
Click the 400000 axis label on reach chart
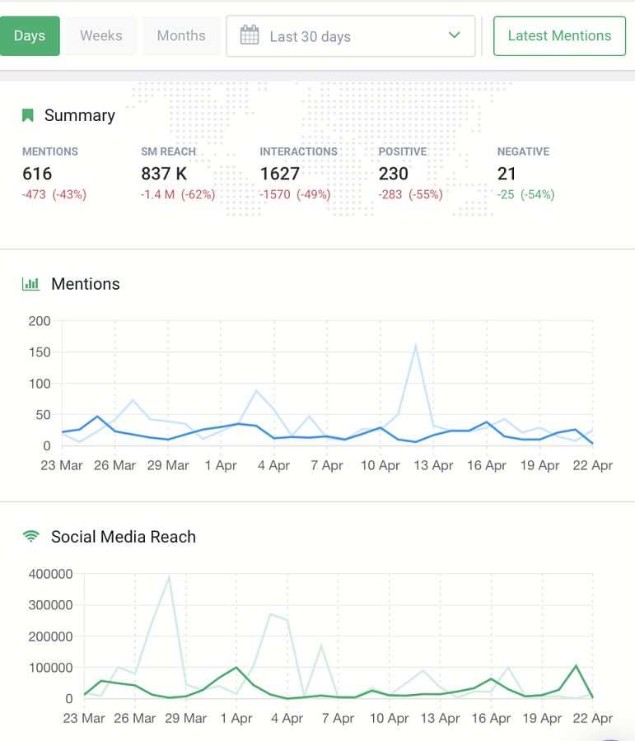point(50,574)
